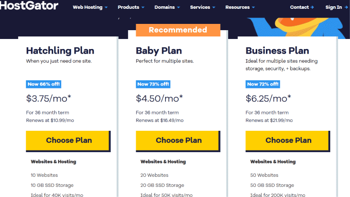Click the orange Recommended banner

point(178,30)
